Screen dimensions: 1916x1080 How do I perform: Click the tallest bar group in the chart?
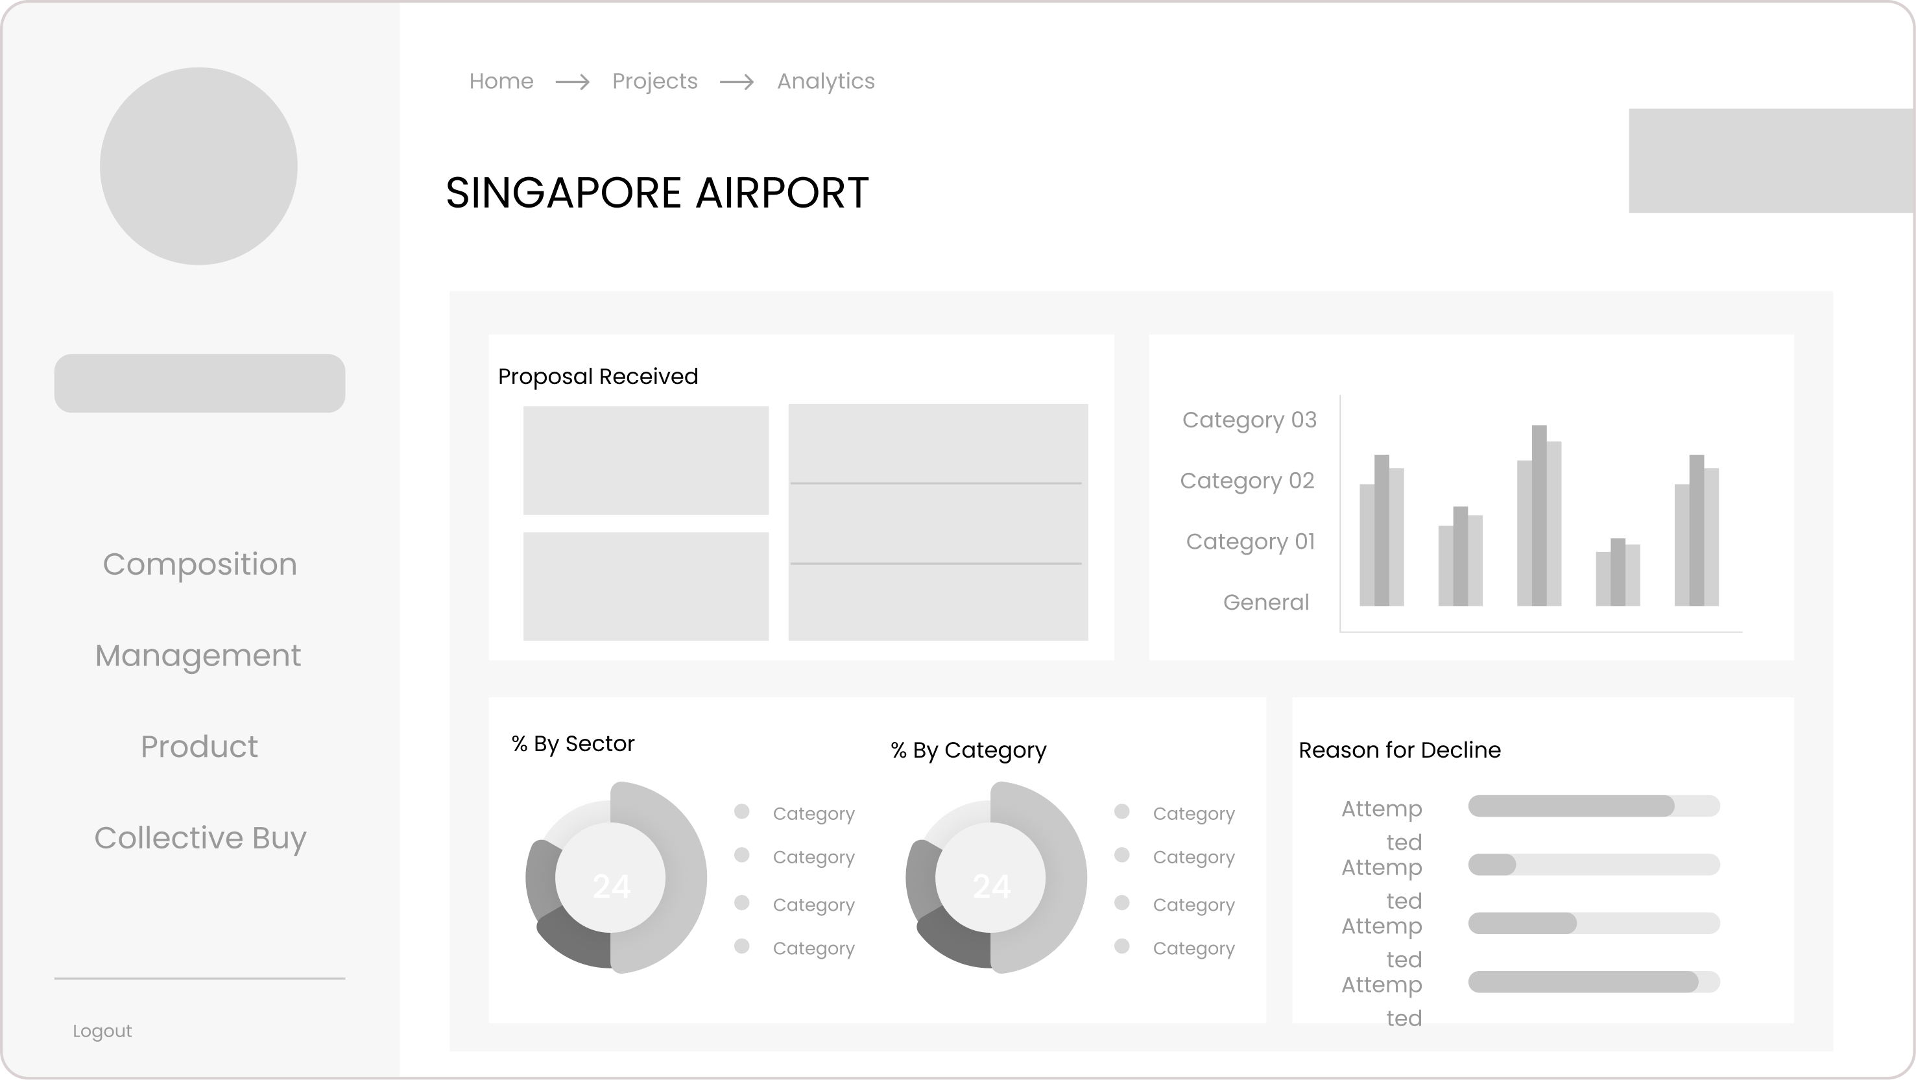tap(1539, 516)
